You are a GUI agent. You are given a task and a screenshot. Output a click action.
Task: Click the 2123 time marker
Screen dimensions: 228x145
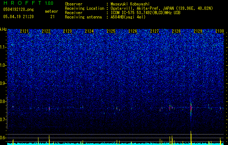pyautogui.click(x=67, y=31)
